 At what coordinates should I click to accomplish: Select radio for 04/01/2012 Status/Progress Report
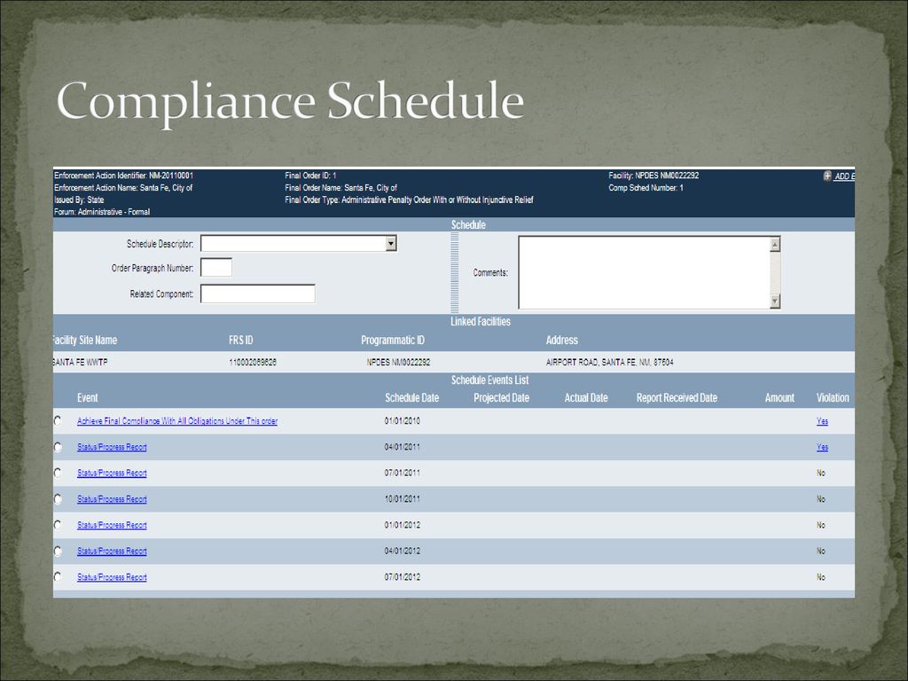tap(58, 551)
